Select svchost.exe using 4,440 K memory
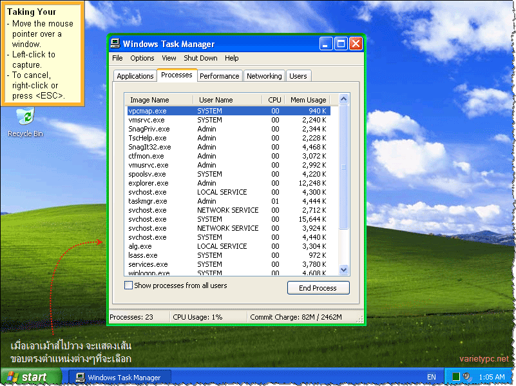516x386 pixels. pos(229,237)
